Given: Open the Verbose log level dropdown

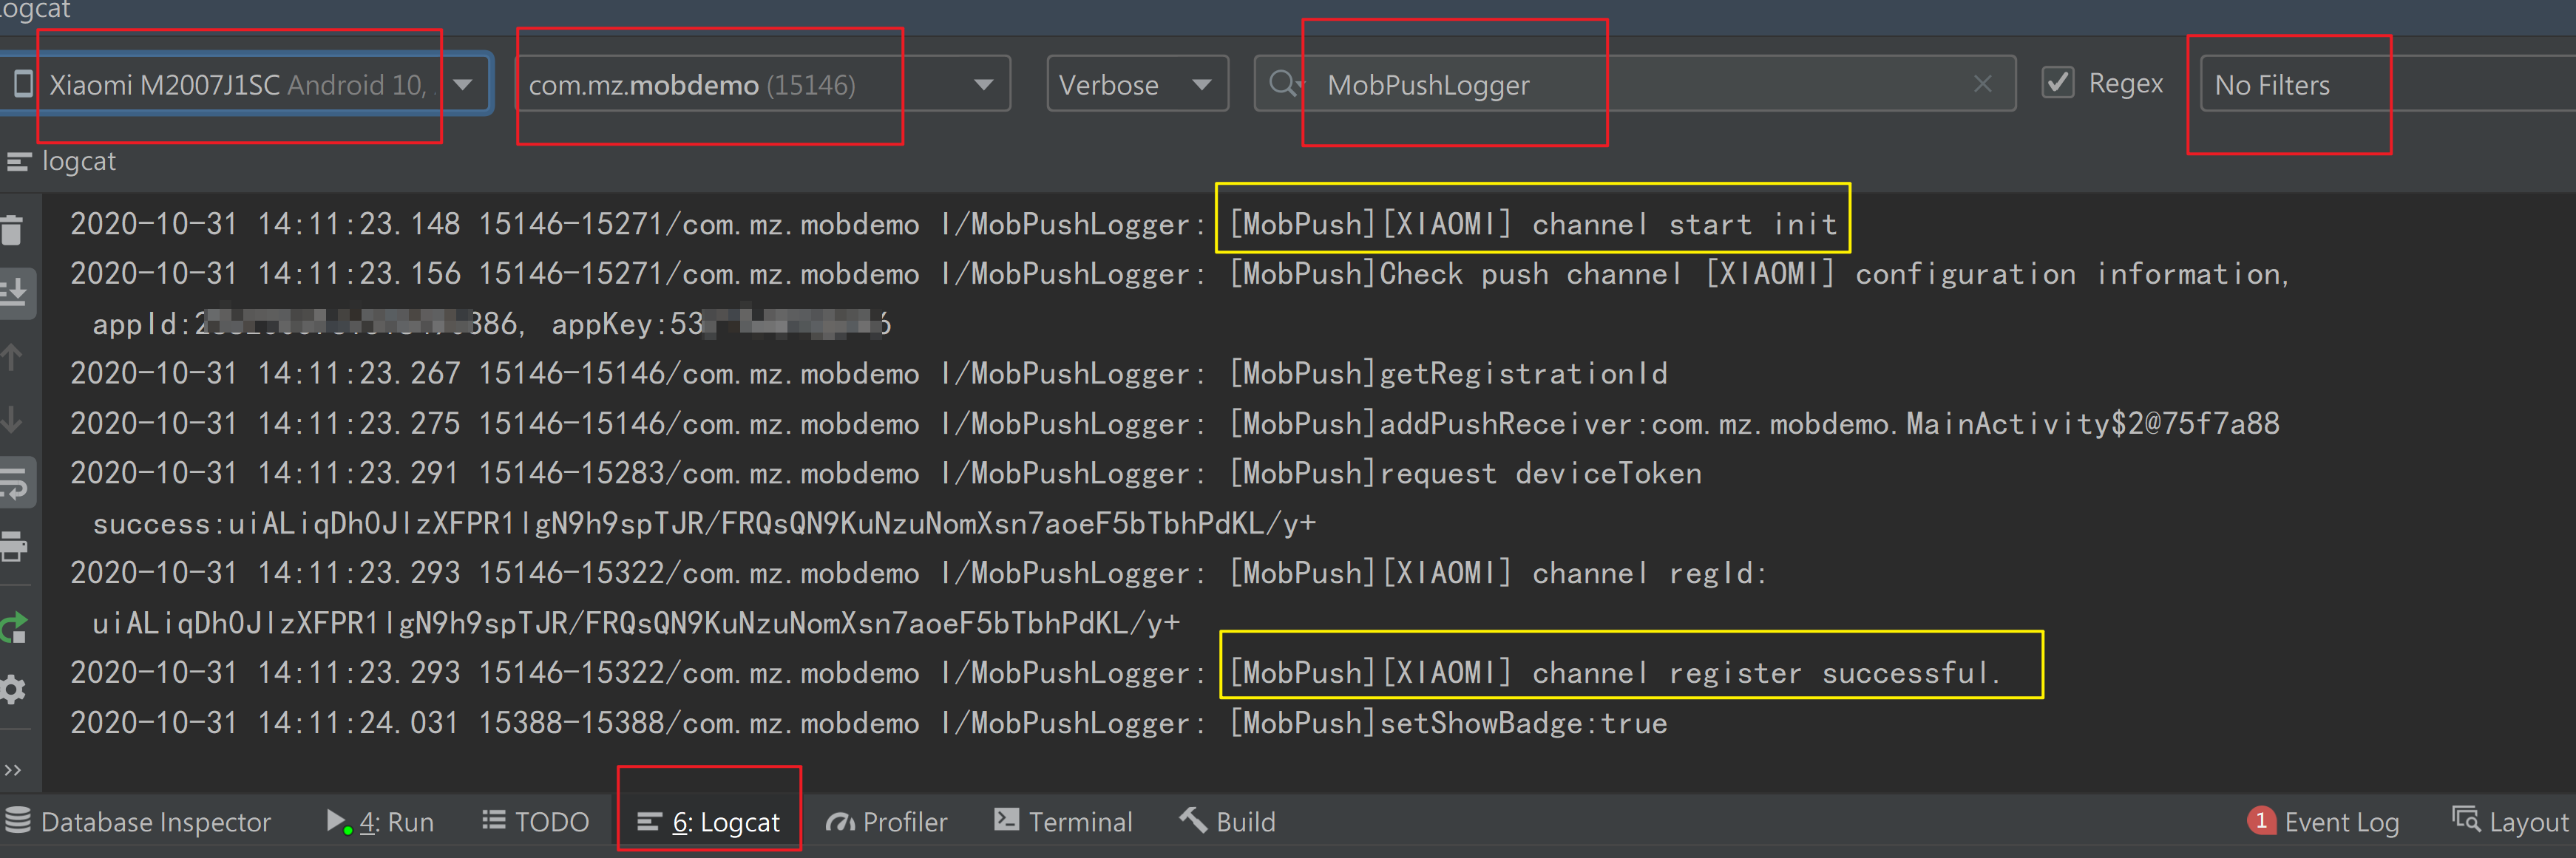Looking at the screenshot, I should point(1136,85).
